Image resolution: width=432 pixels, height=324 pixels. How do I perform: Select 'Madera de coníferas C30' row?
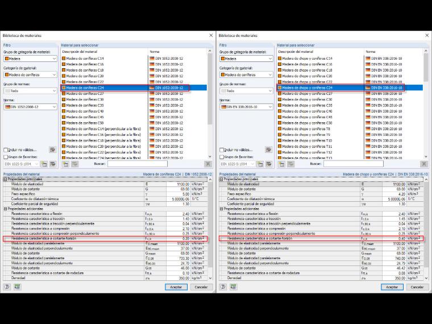tap(134, 99)
